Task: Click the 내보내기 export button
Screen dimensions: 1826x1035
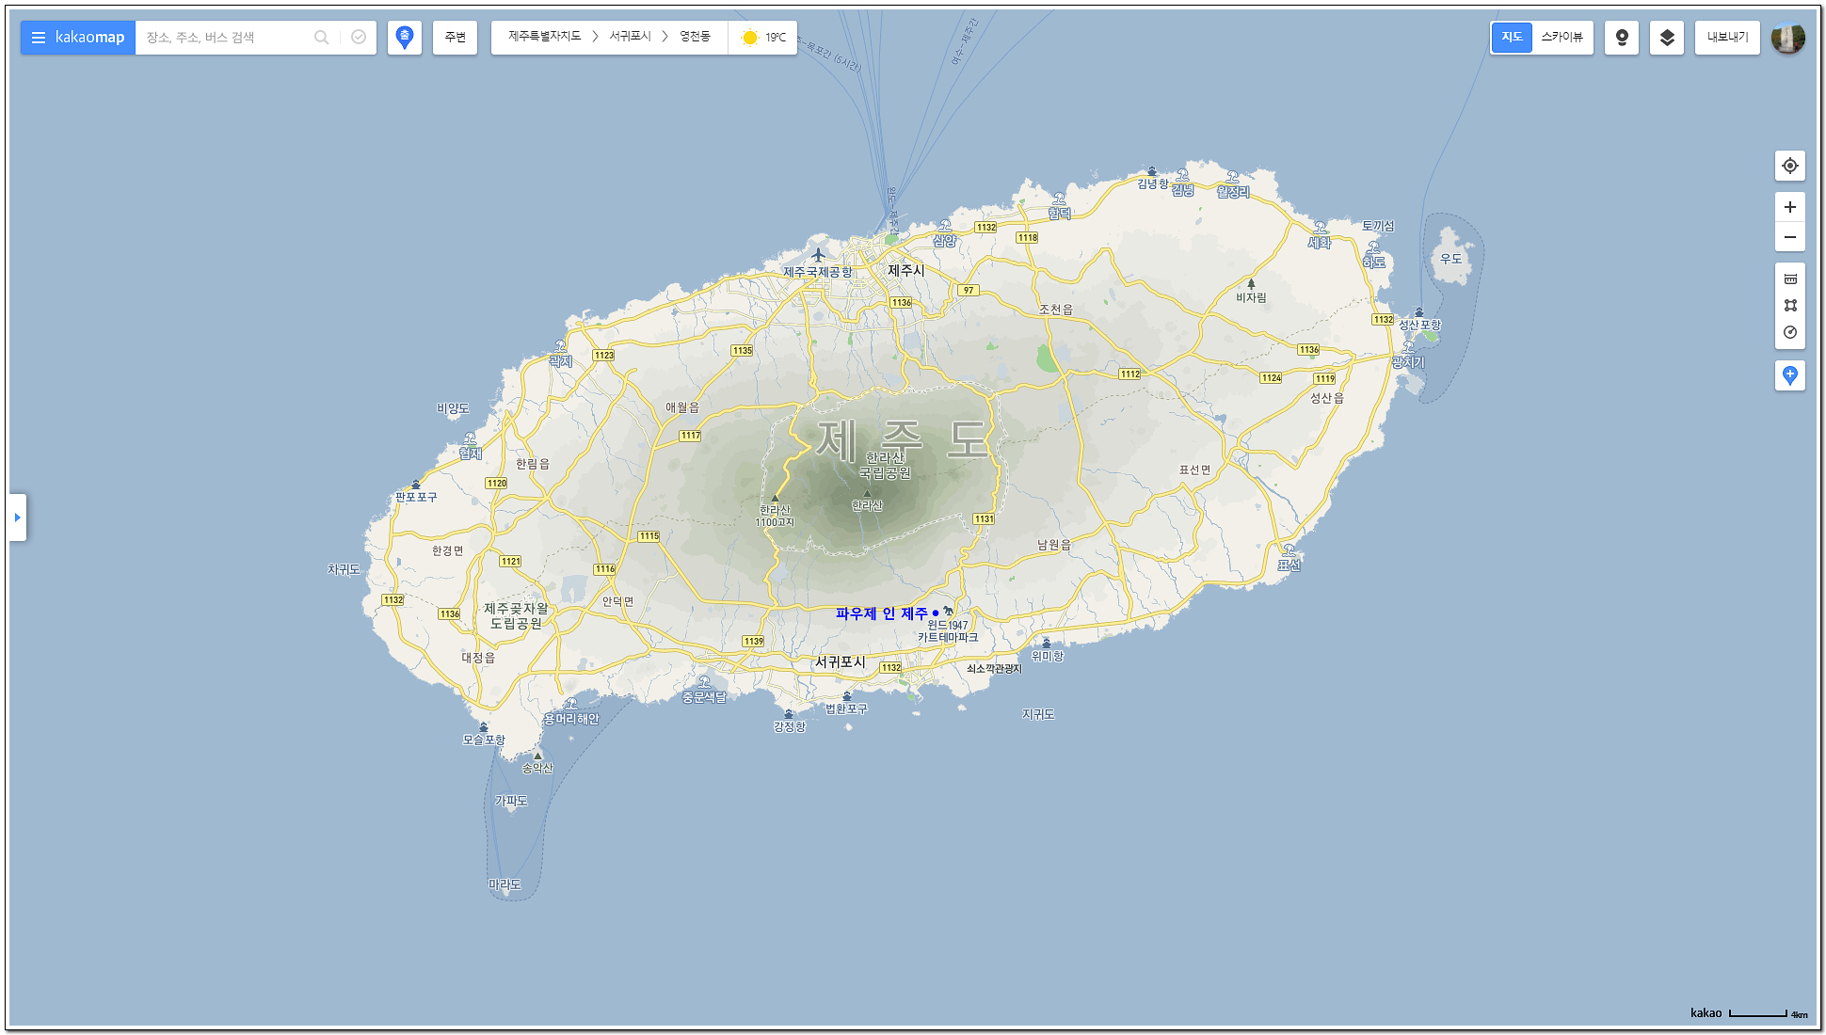Action: click(1727, 38)
